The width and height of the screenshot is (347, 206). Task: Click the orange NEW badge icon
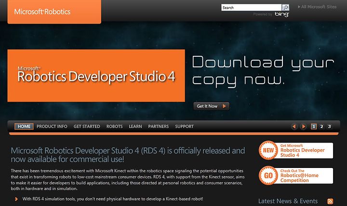[268, 150]
